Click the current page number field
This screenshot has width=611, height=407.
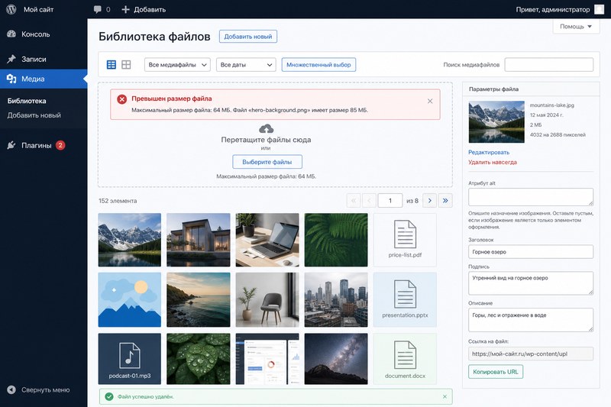390,201
